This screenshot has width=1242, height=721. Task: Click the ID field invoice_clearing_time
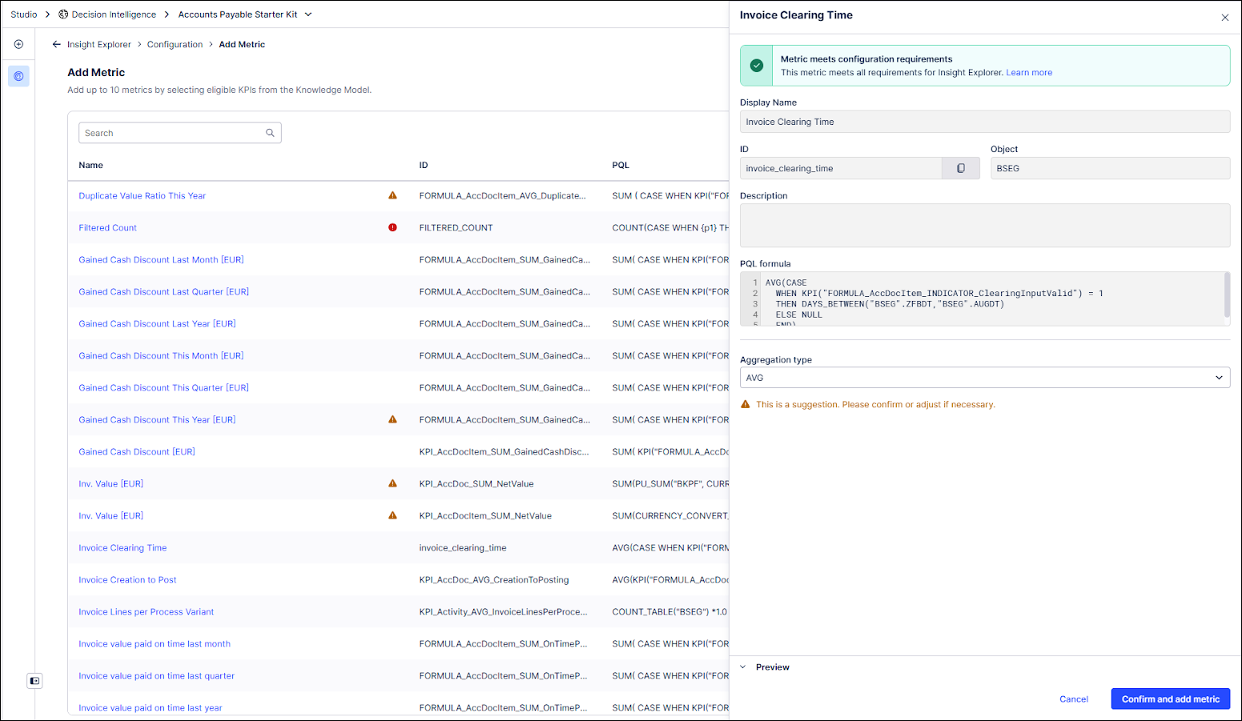click(841, 168)
